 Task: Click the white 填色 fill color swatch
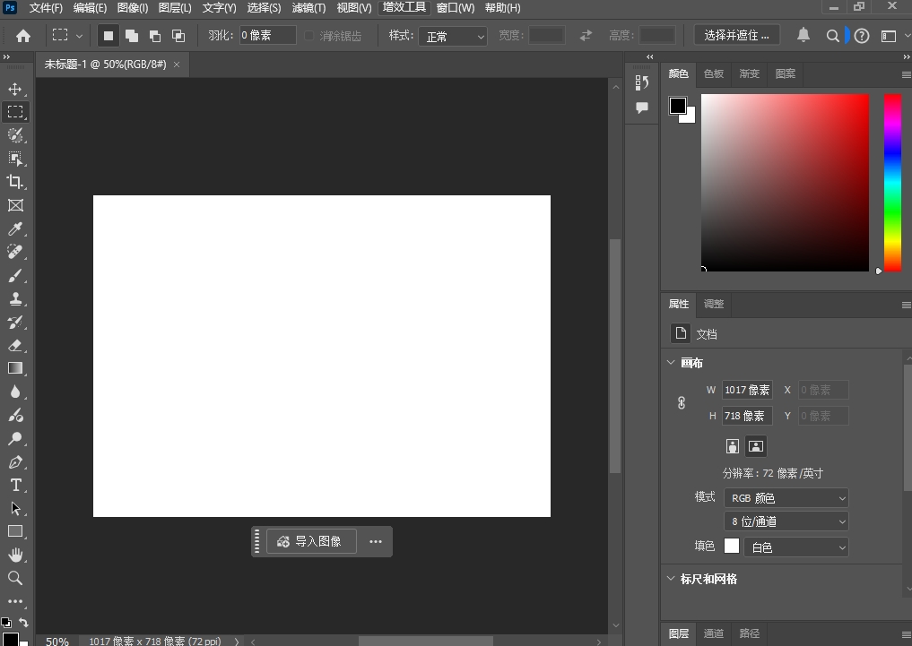pyautogui.click(x=731, y=546)
